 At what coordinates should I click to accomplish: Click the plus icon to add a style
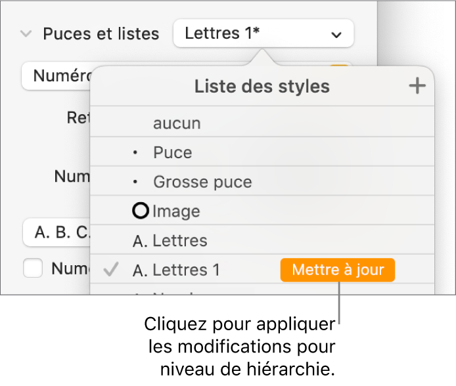click(417, 86)
